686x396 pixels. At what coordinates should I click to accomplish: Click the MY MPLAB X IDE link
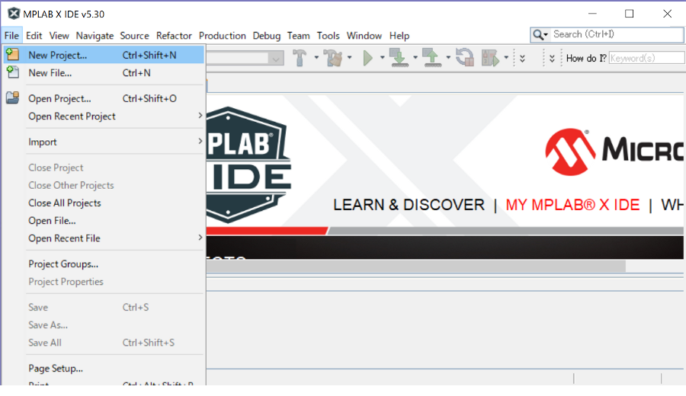(572, 205)
